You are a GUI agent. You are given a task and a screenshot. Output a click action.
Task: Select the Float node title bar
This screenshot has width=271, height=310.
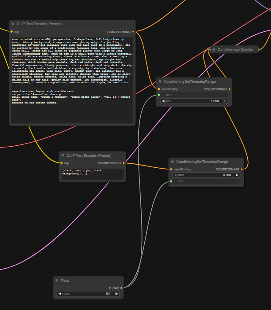click(x=88, y=280)
